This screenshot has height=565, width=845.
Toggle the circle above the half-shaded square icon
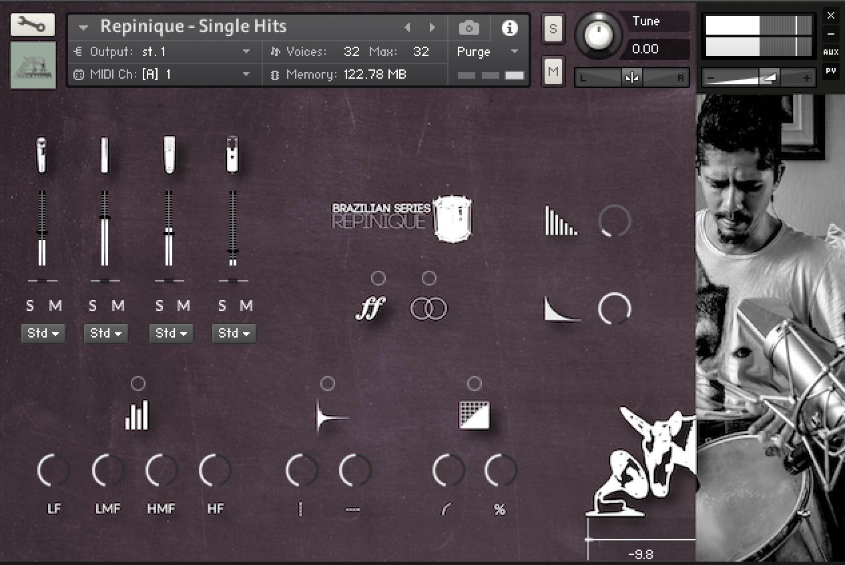pos(475,384)
